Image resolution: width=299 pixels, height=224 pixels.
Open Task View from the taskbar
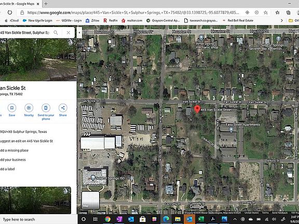95,219
